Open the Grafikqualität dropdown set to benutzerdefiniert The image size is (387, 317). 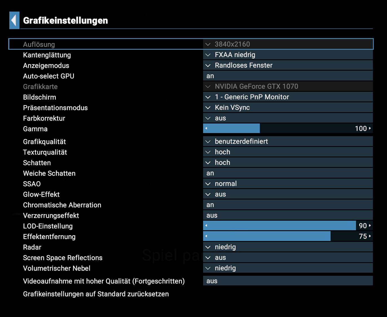click(288, 141)
